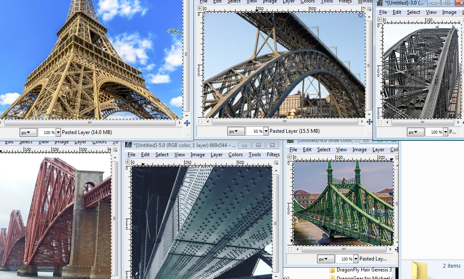This screenshot has height=279, width=464.
Task: Open px unit dropdown in Eiffel Tower window
Action: [x=28, y=132]
